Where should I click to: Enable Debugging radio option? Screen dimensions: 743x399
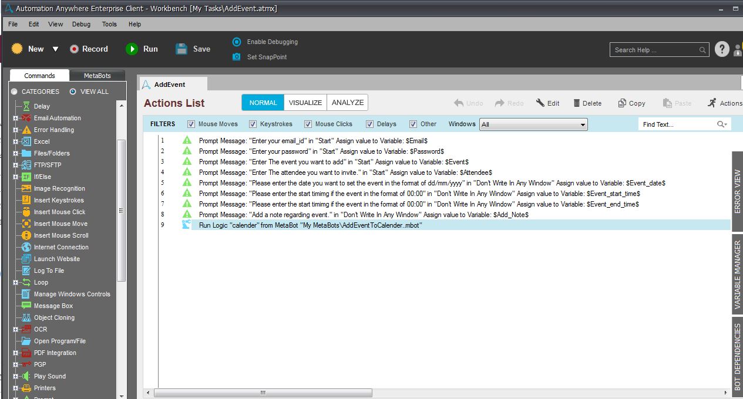237,42
